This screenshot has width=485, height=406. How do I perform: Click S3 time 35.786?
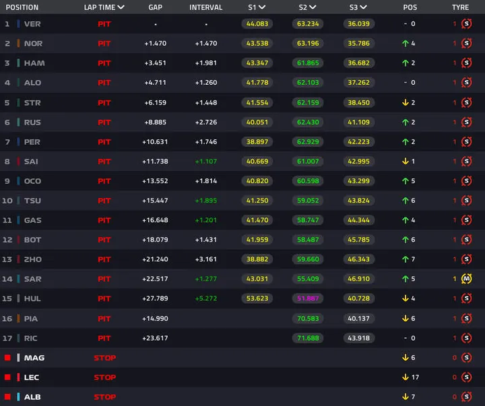(x=359, y=43)
